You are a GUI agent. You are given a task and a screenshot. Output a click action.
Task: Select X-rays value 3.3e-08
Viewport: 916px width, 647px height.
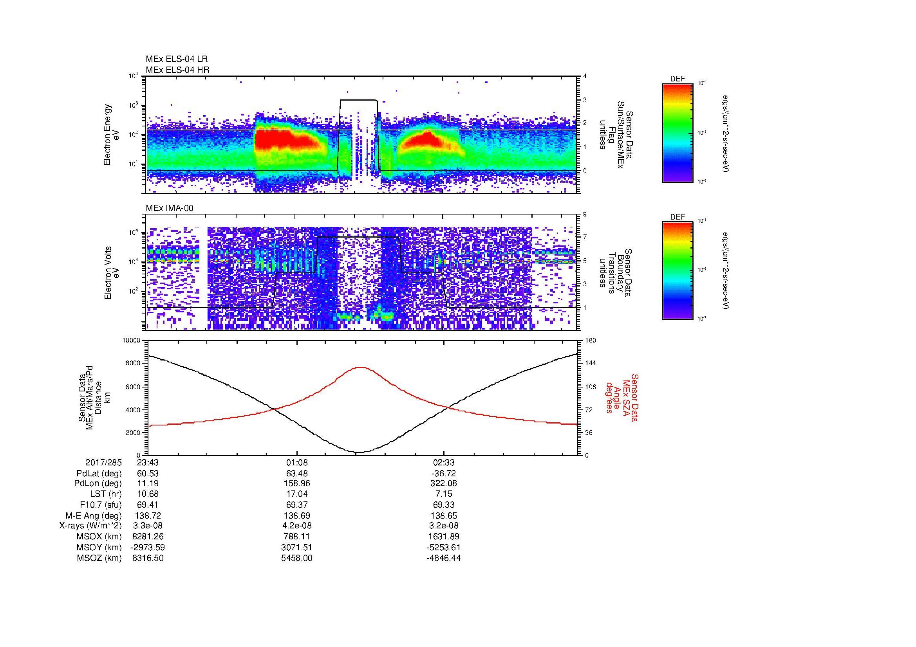[148, 526]
